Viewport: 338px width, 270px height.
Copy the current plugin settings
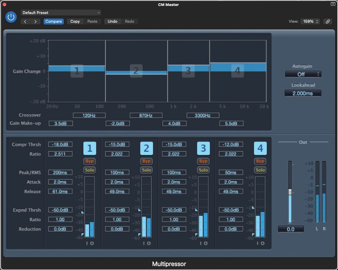pyautogui.click(x=75, y=21)
